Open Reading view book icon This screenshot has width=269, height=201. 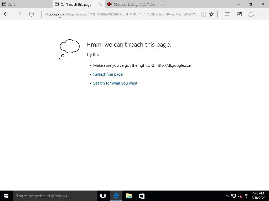pos(203,14)
